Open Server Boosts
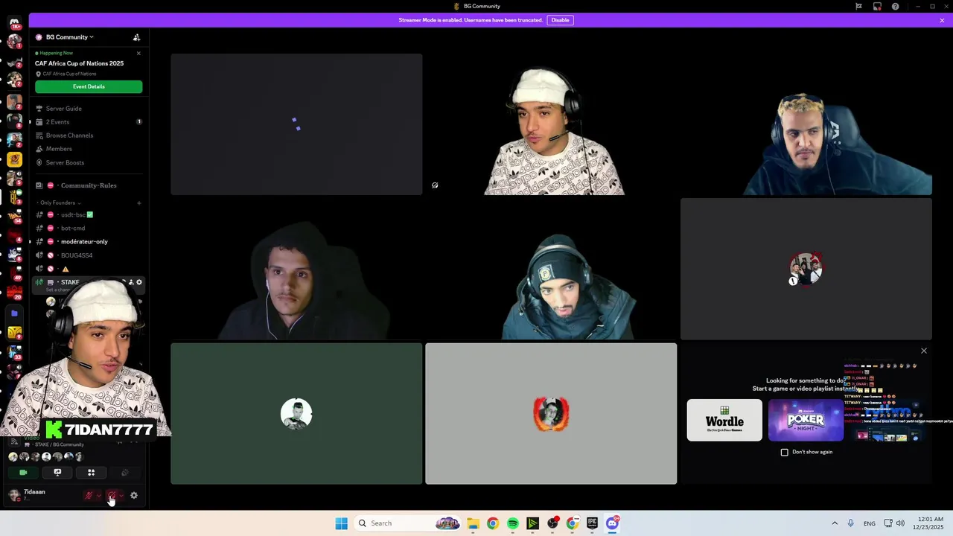 point(88,162)
